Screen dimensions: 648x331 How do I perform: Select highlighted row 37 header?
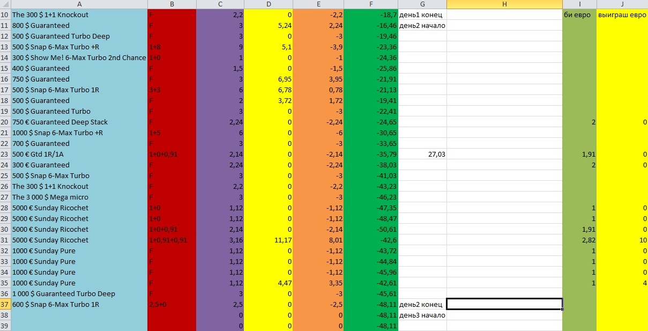(5, 305)
